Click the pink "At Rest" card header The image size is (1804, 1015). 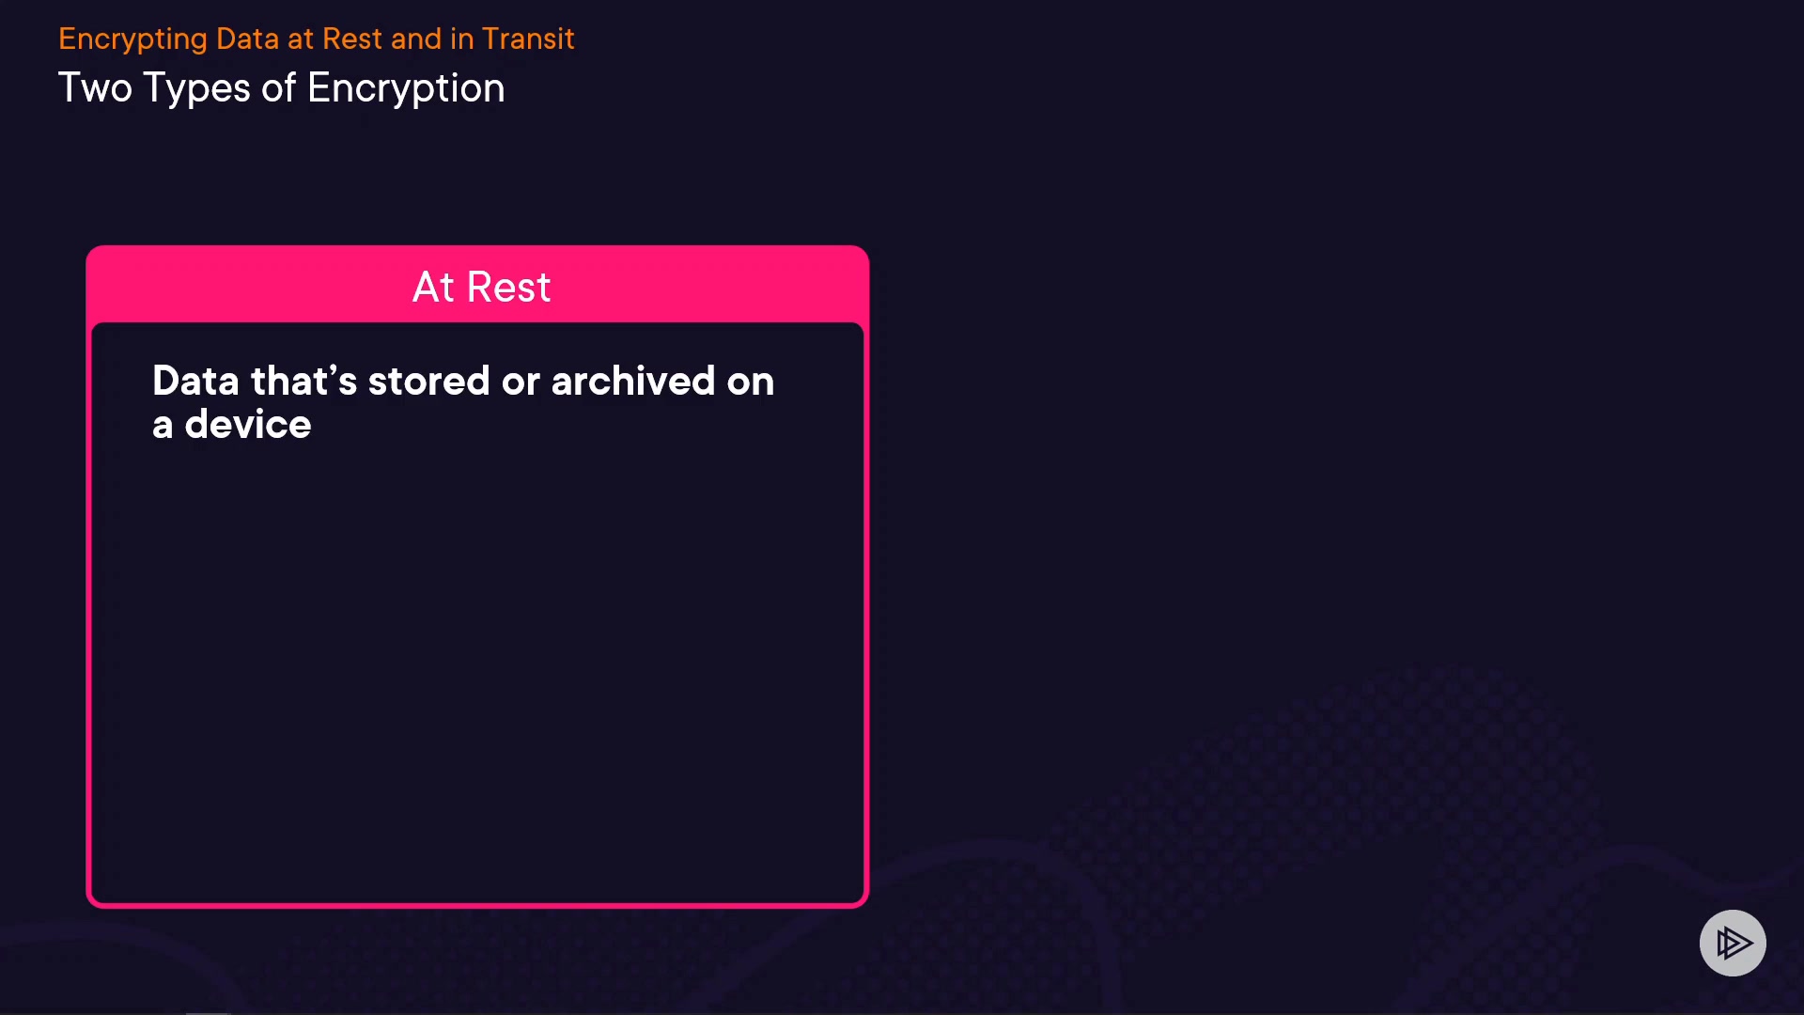(x=477, y=286)
